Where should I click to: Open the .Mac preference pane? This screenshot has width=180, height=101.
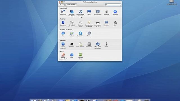click(63, 34)
